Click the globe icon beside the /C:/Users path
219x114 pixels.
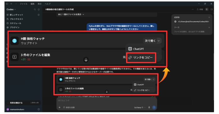point(175,22)
